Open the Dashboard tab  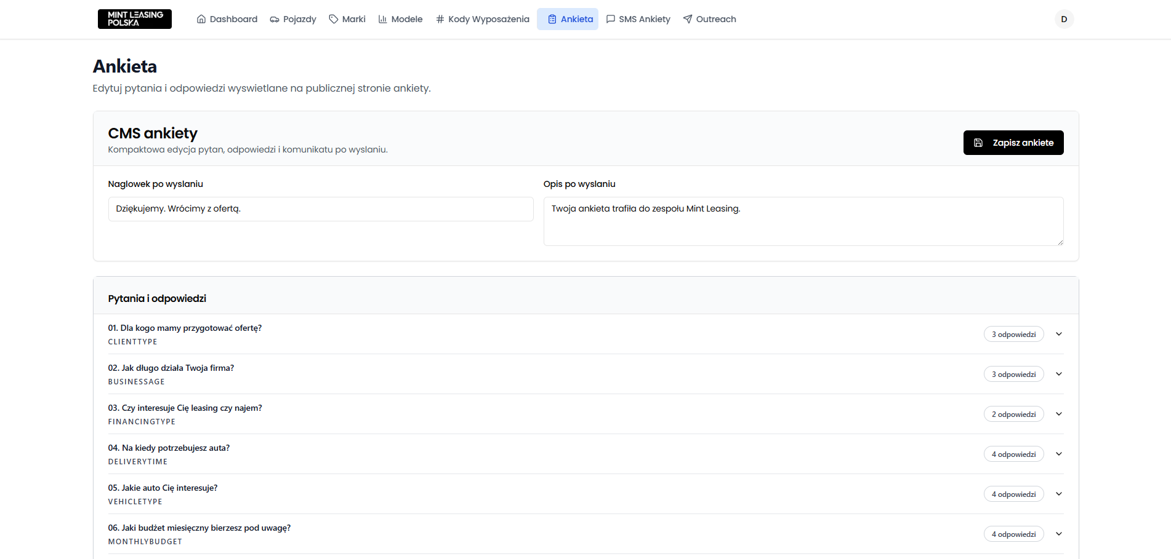pyautogui.click(x=227, y=19)
